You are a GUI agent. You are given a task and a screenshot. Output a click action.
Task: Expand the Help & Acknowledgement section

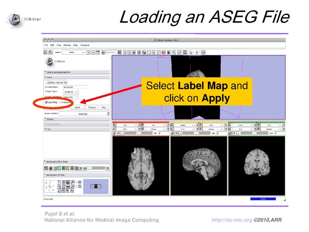coord(76,72)
